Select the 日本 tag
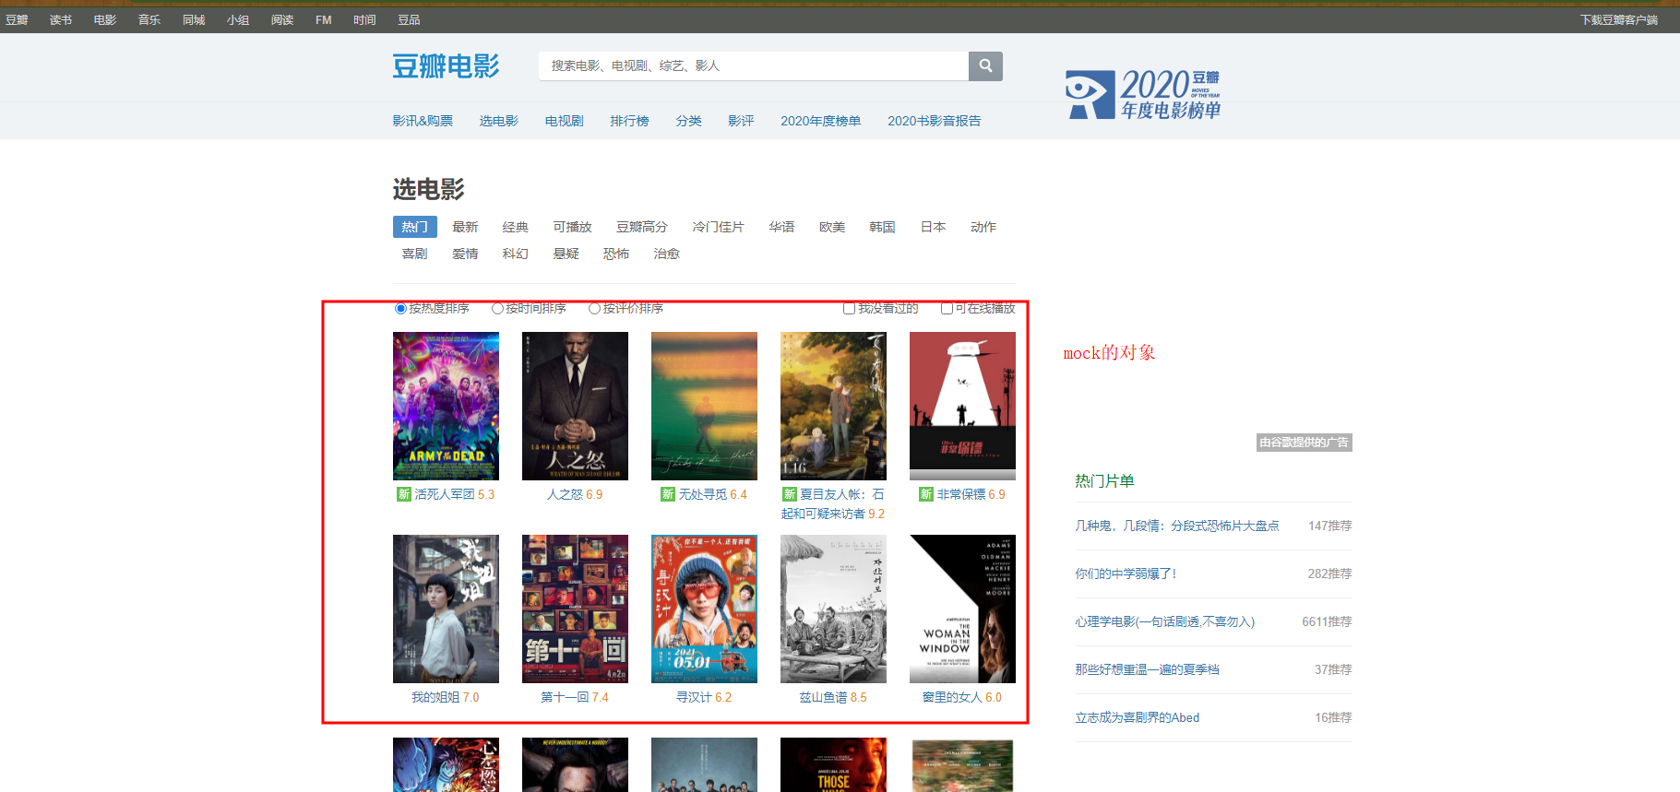The width and height of the screenshot is (1680, 792). pyautogui.click(x=933, y=227)
